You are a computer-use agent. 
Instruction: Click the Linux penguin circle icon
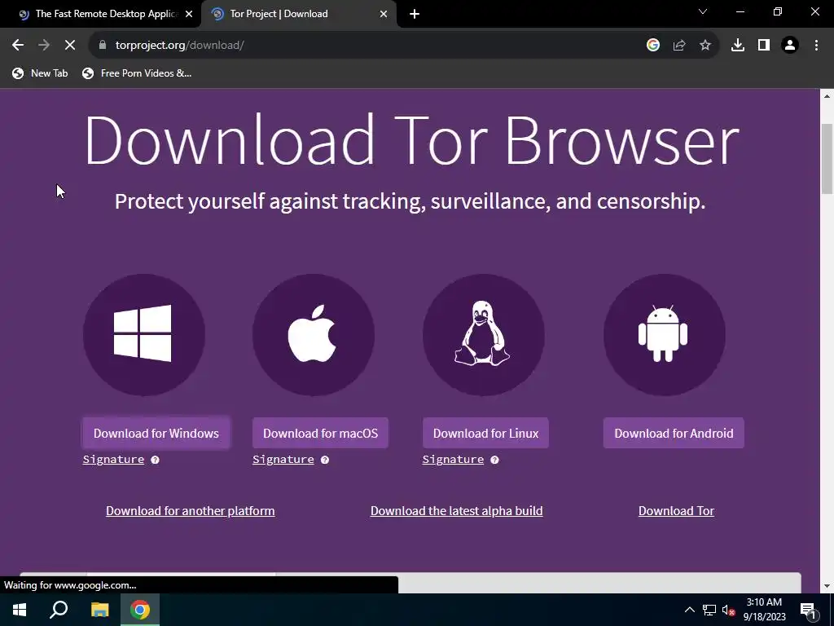(x=484, y=335)
